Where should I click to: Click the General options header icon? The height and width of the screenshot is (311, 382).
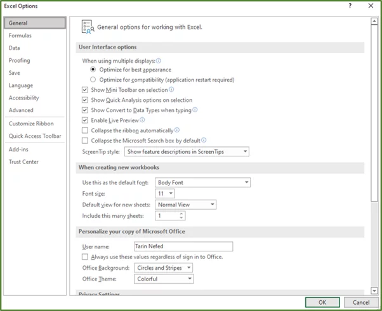click(88, 27)
